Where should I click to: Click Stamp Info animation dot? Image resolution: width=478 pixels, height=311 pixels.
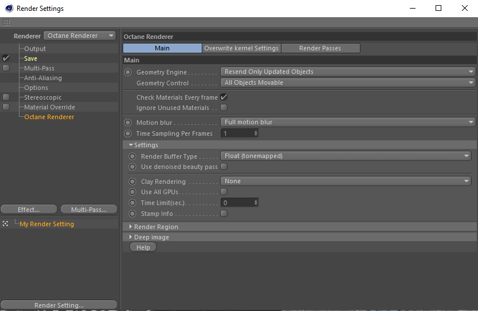(x=132, y=214)
